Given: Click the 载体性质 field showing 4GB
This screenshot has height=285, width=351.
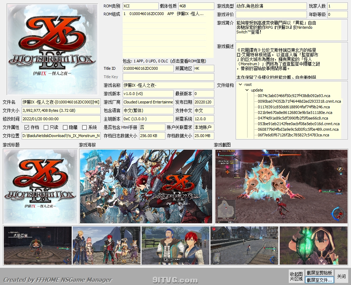Looking at the screenshot, I should (x=196, y=6).
